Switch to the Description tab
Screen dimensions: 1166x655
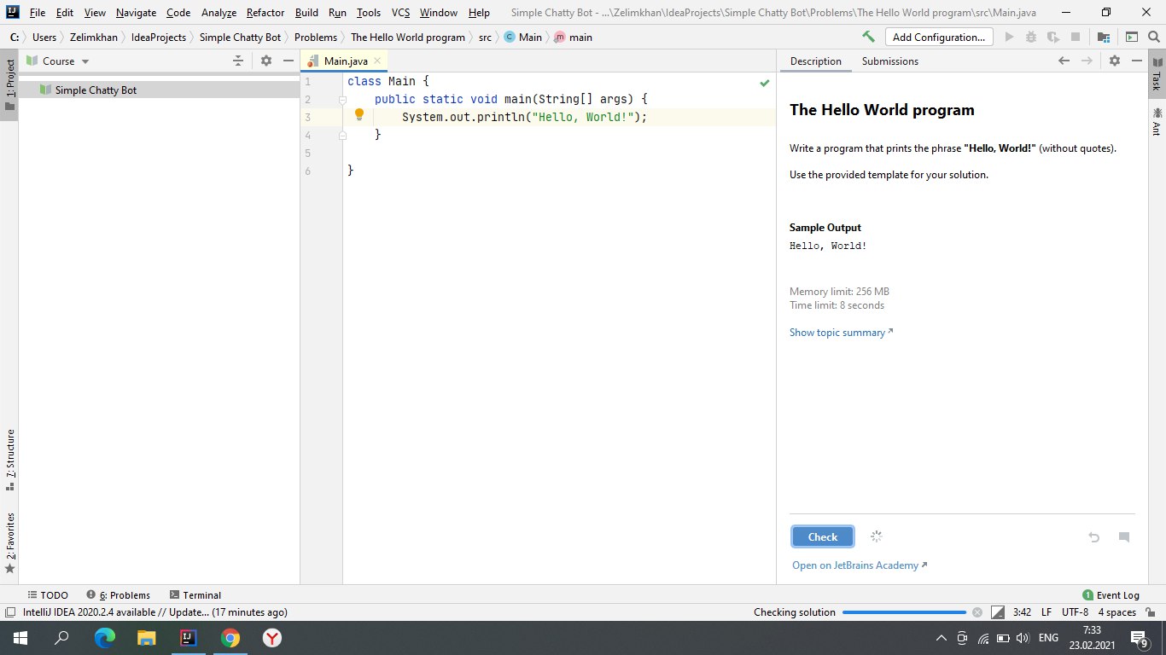816,61
